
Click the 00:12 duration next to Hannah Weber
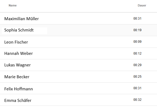[137, 53]
